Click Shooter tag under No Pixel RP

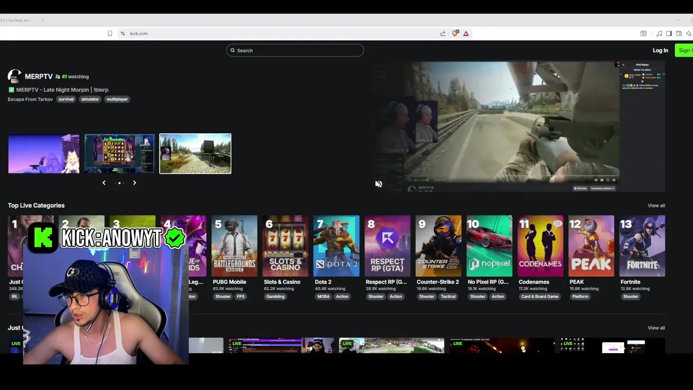tap(478, 296)
